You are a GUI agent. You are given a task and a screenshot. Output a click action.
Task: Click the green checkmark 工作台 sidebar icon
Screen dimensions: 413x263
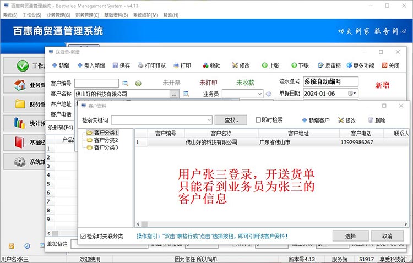[x=23, y=66]
